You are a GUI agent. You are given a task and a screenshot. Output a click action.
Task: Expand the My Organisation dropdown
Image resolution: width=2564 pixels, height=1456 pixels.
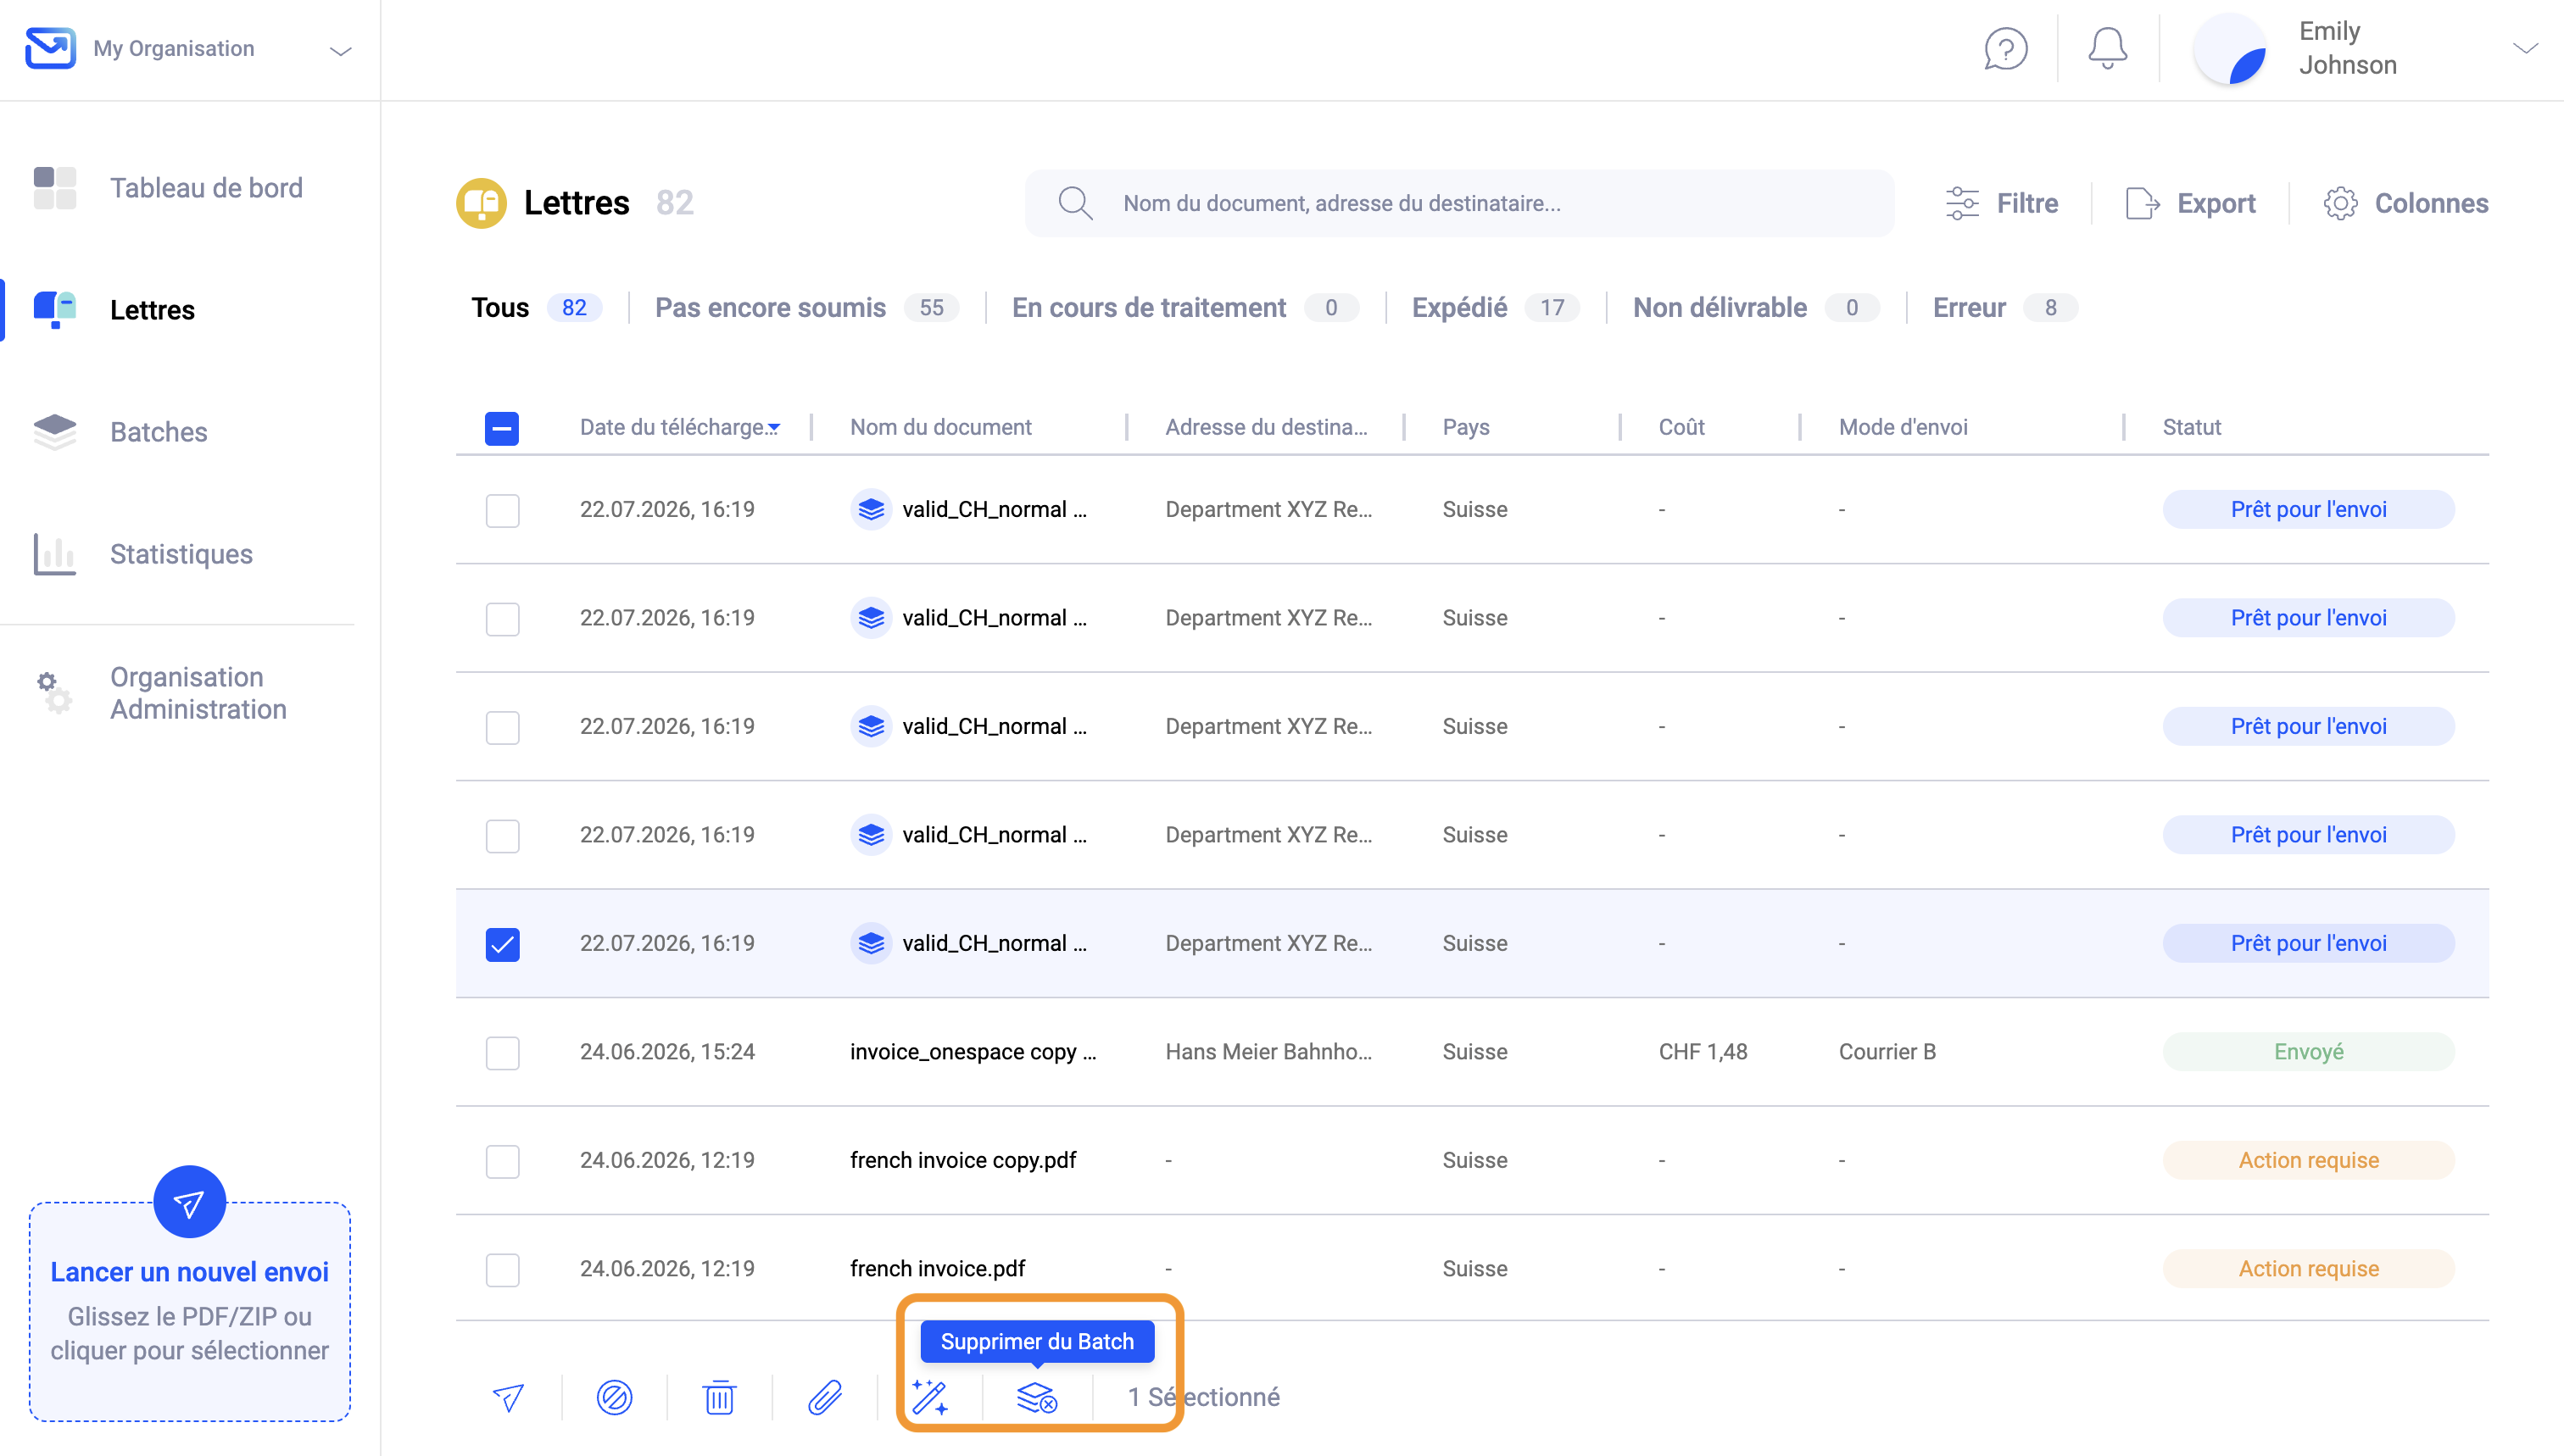coord(341,50)
